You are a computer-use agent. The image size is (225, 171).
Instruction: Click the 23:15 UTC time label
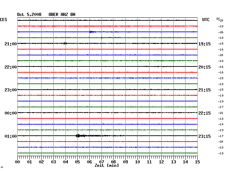(205, 136)
